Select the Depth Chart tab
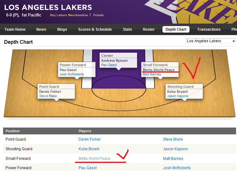Image resolution: width=237 pixels, height=171 pixels. coord(176,29)
